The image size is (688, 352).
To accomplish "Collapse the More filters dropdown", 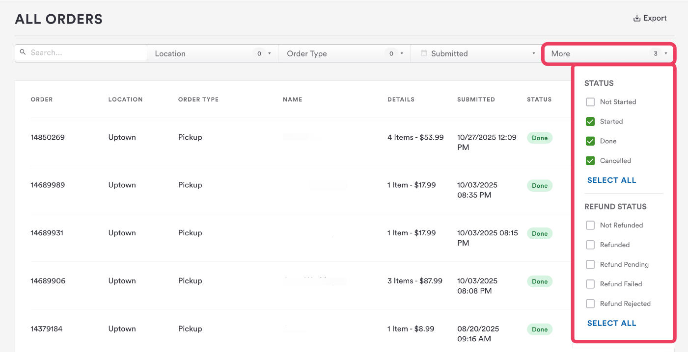I will (x=609, y=53).
